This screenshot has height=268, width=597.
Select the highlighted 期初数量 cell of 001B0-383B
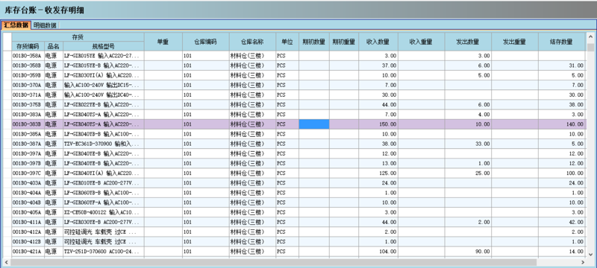[313, 124]
